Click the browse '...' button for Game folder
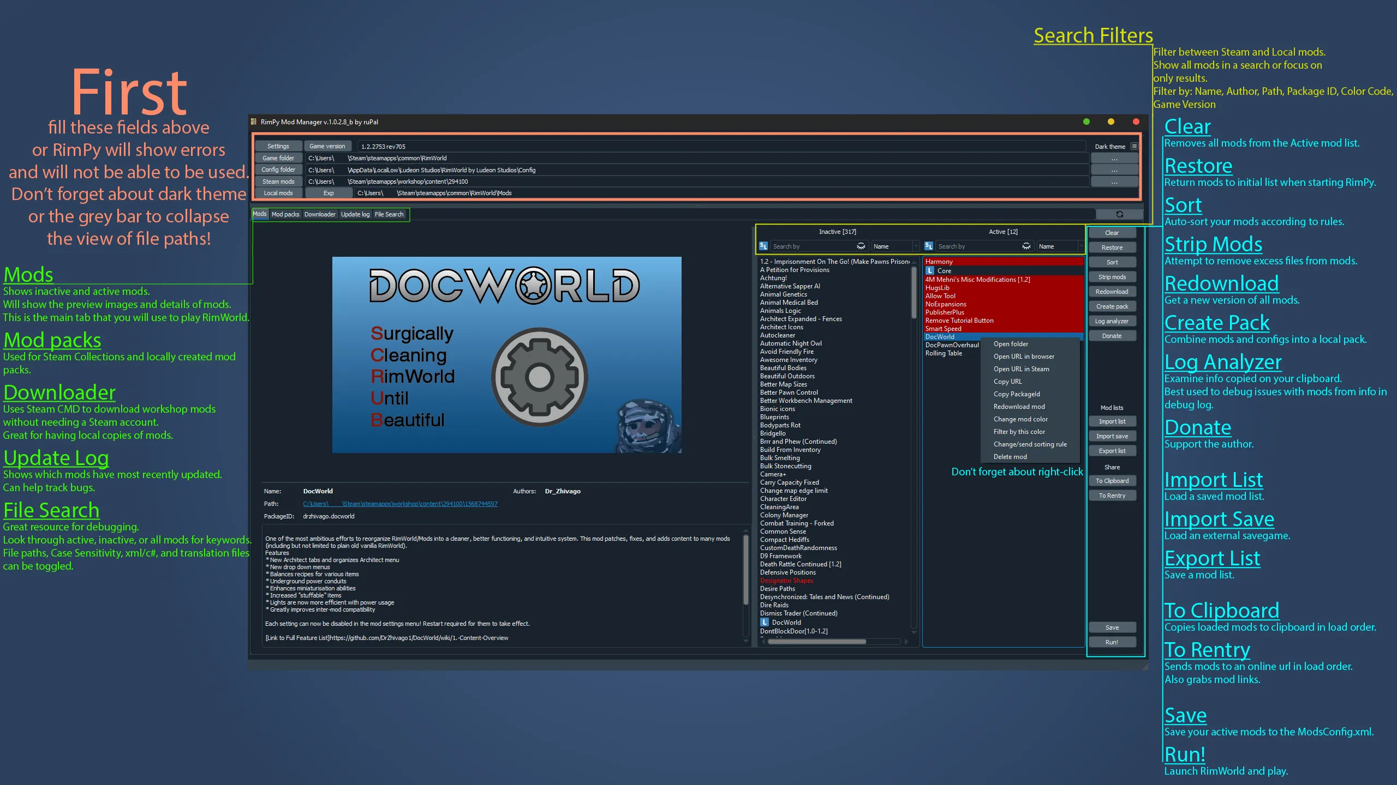Viewport: 1397px width, 785px height. [1114, 159]
